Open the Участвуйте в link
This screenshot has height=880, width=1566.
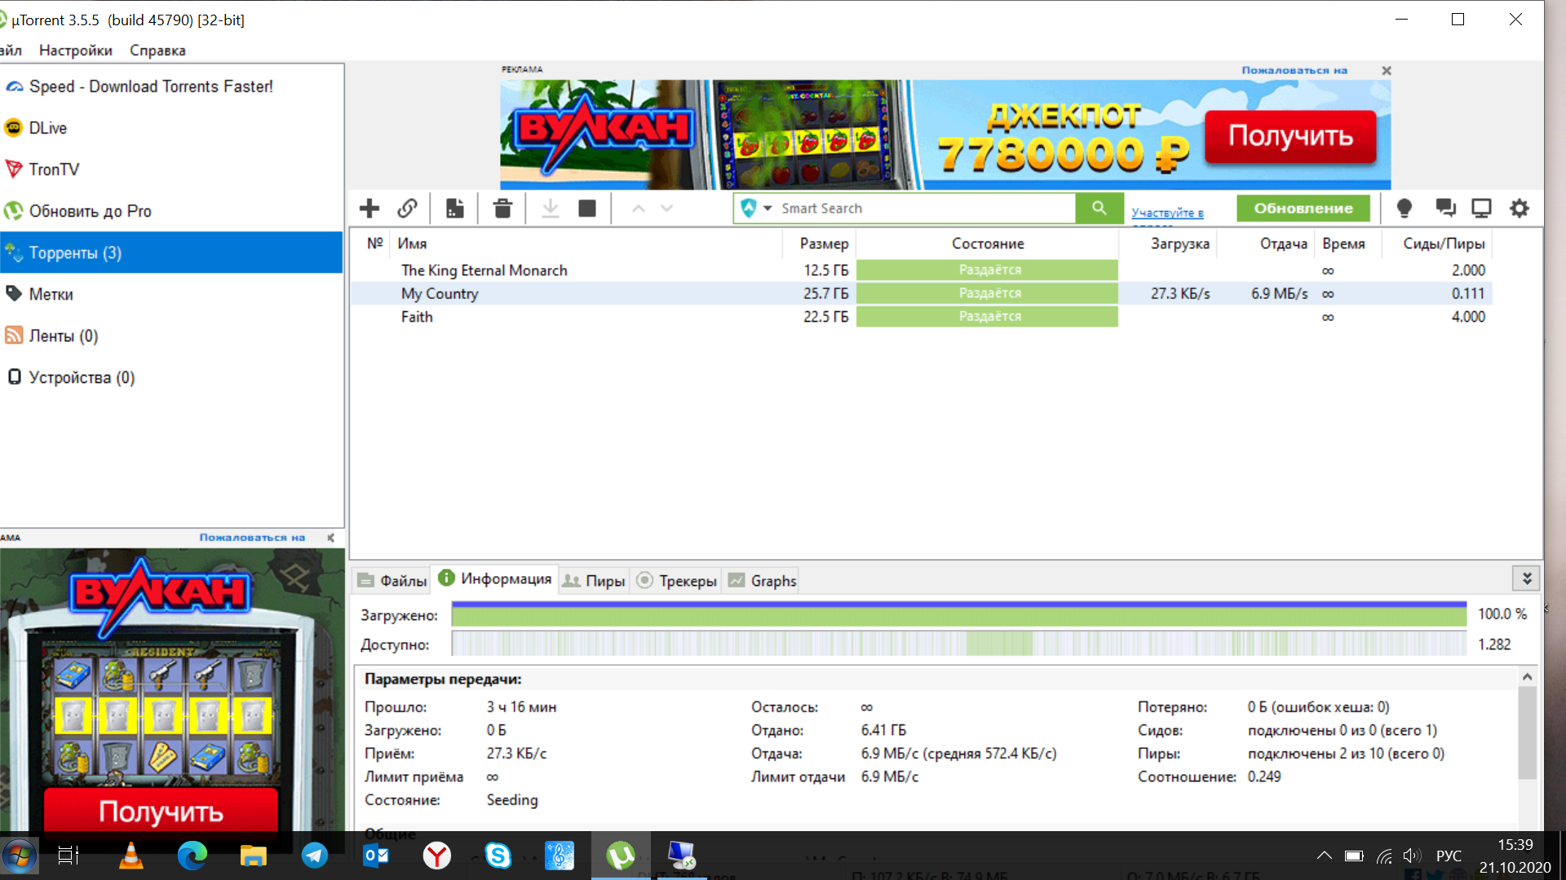tap(1167, 213)
